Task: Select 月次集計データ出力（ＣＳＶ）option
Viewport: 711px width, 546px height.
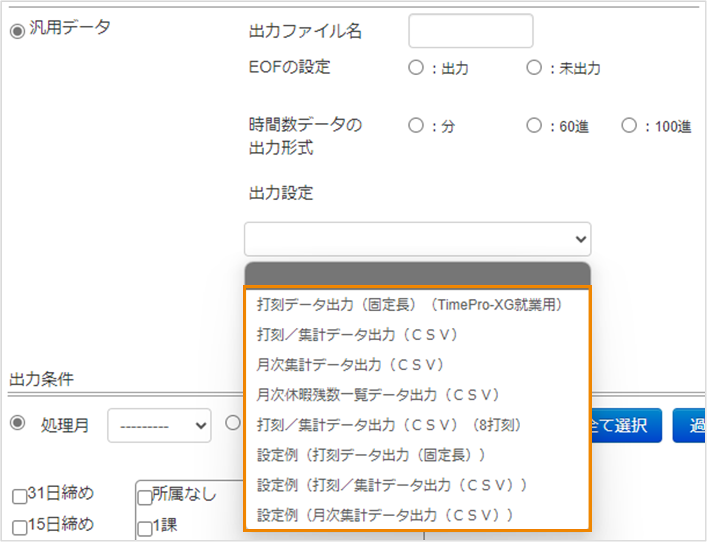Action: coord(350,364)
